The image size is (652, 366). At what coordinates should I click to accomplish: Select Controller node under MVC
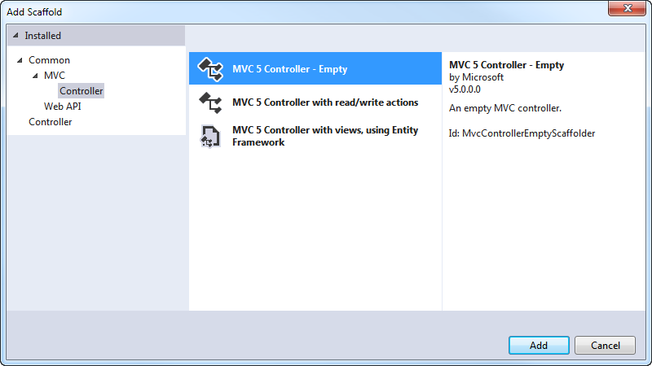click(x=81, y=91)
